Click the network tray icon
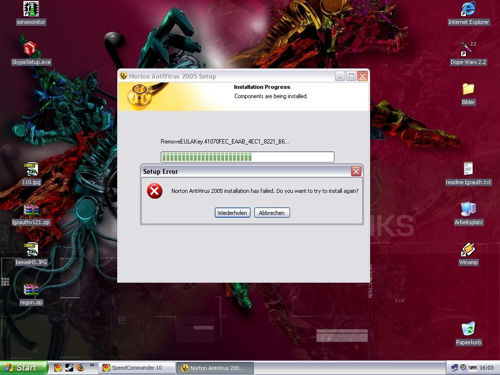This screenshot has width=500, height=375. pos(455,368)
